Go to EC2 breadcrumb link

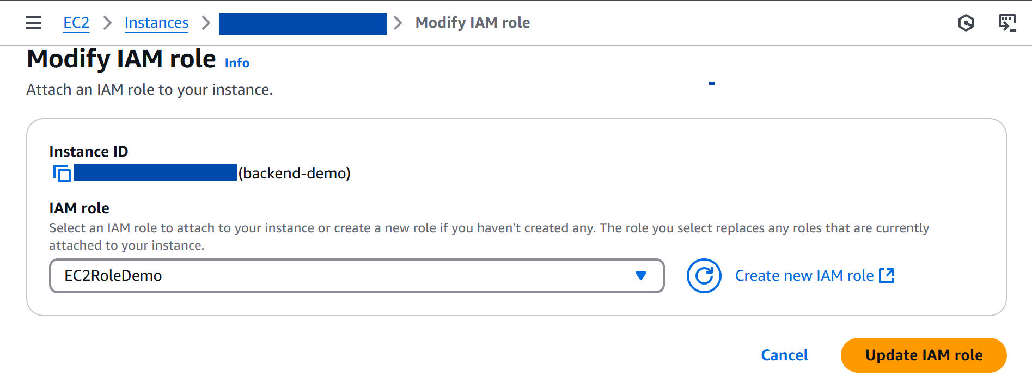tap(76, 23)
